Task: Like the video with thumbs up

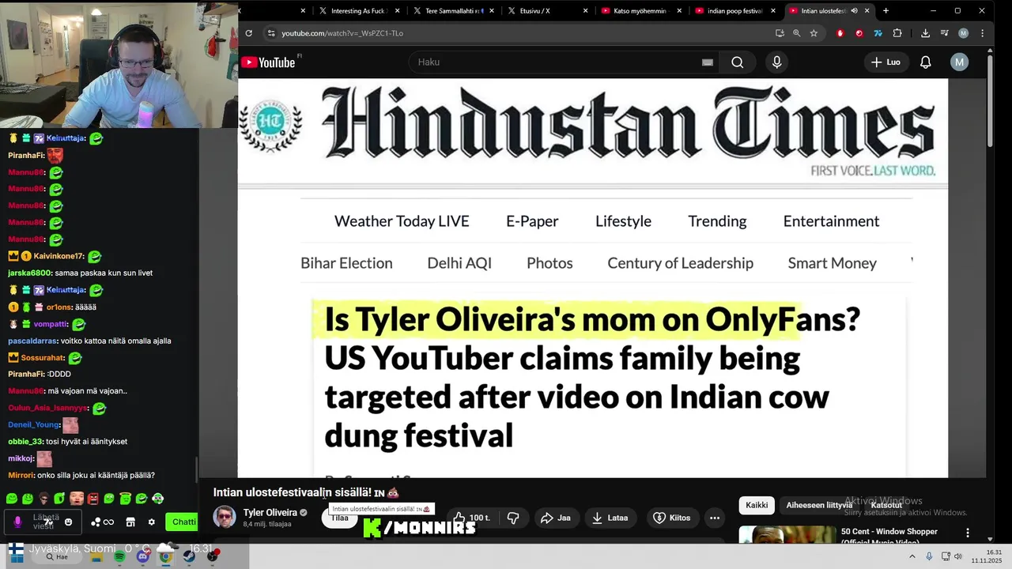Action: 471,518
